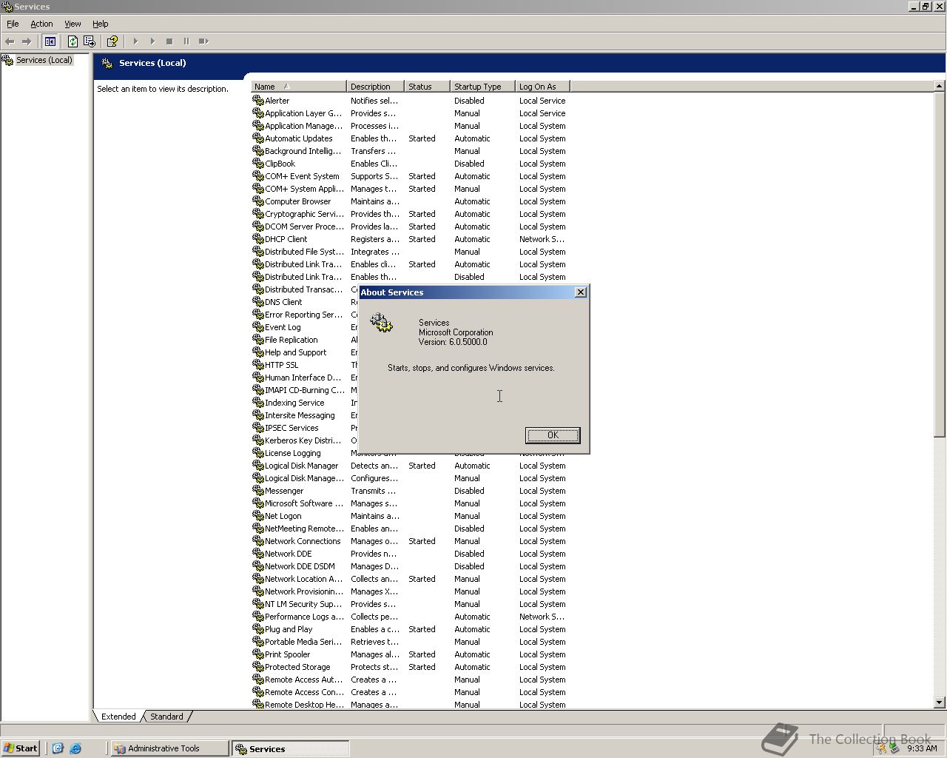This screenshot has height=758, width=947.
Task: Select the Logical Disk Manager row name
Action: 301,466
